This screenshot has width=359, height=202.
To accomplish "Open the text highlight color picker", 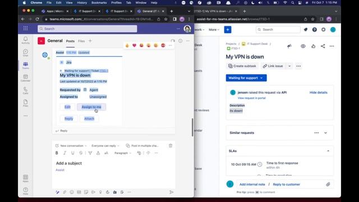I will tap(90, 153).
